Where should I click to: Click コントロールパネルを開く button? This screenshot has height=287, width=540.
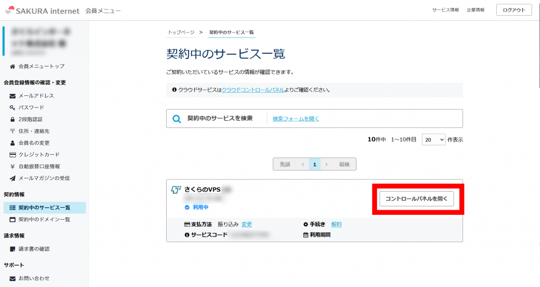click(x=417, y=199)
